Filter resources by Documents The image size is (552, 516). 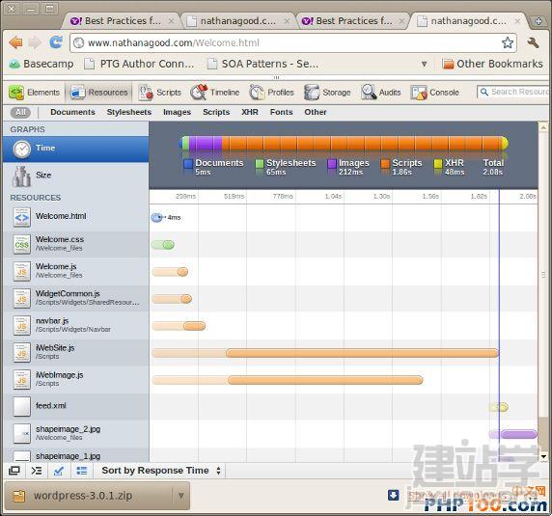pyautogui.click(x=73, y=112)
